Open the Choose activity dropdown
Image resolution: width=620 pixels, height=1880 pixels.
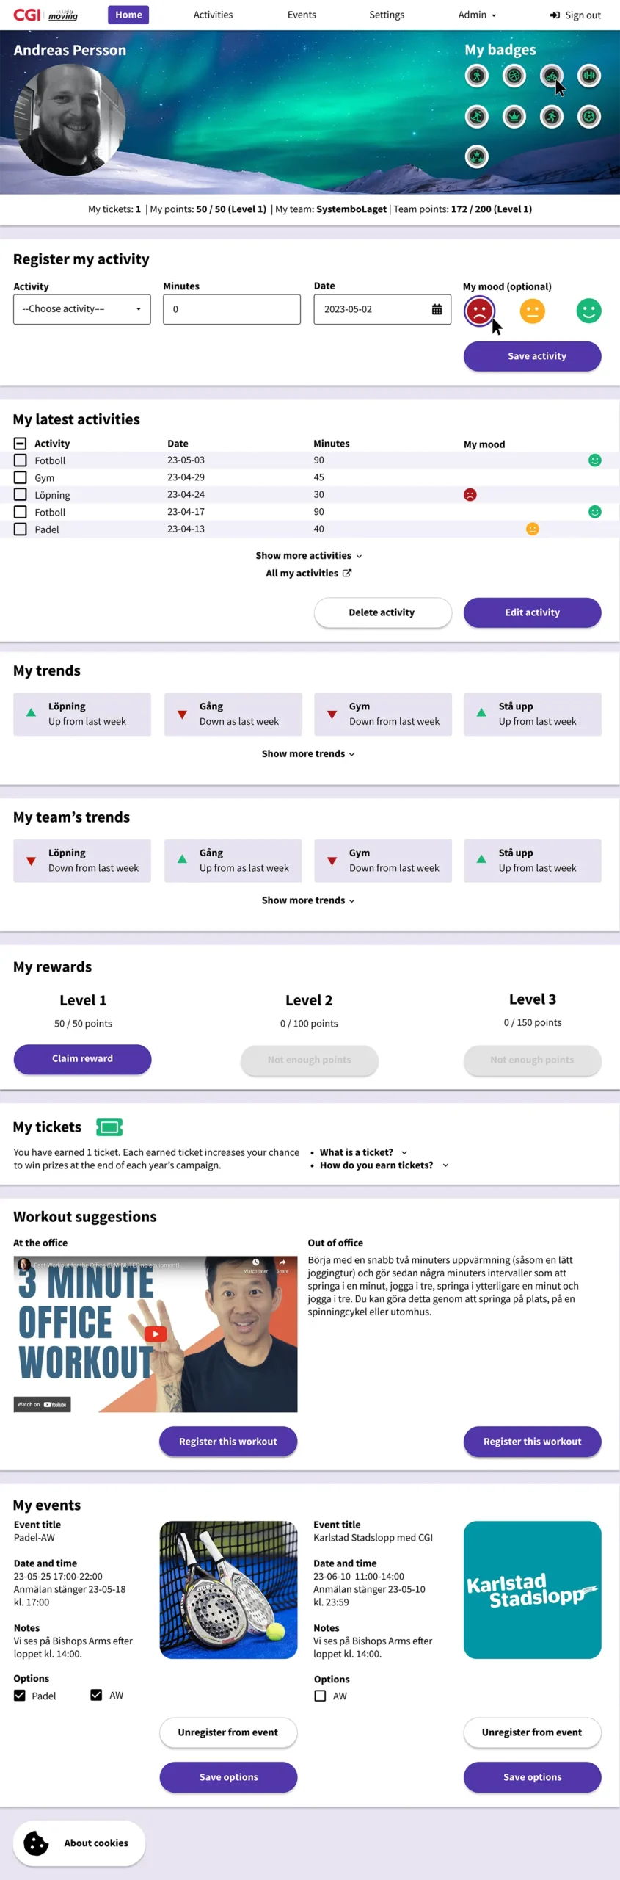click(x=81, y=309)
